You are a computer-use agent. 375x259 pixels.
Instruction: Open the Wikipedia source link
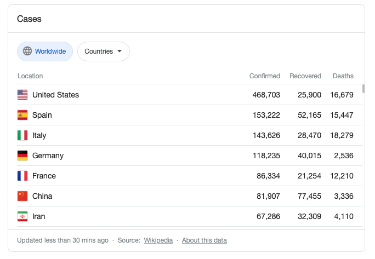tap(158, 240)
